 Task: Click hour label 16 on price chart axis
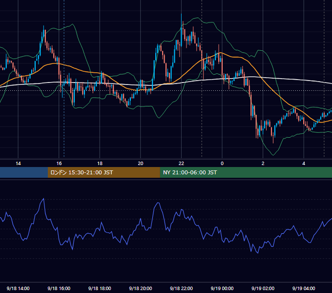(x=59, y=164)
